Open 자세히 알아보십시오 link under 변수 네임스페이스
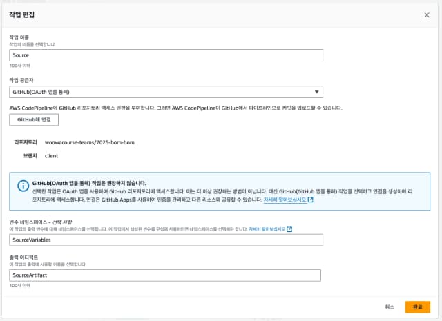The image size is (442, 321). point(267,229)
